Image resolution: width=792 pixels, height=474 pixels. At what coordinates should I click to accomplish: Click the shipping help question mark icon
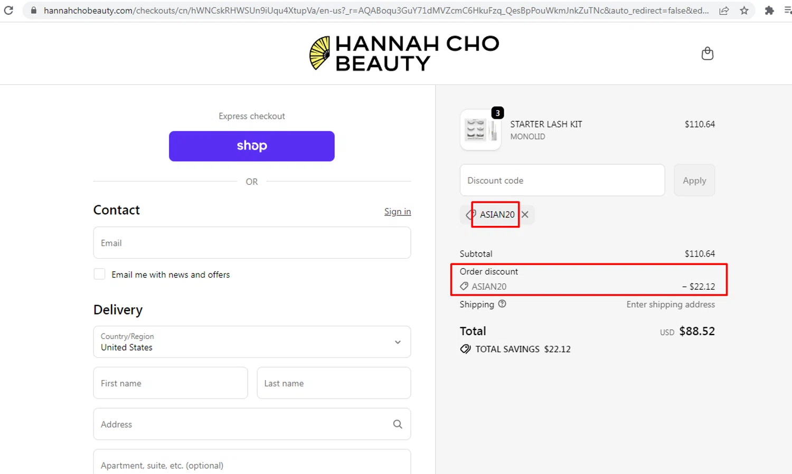[x=502, y=304]
